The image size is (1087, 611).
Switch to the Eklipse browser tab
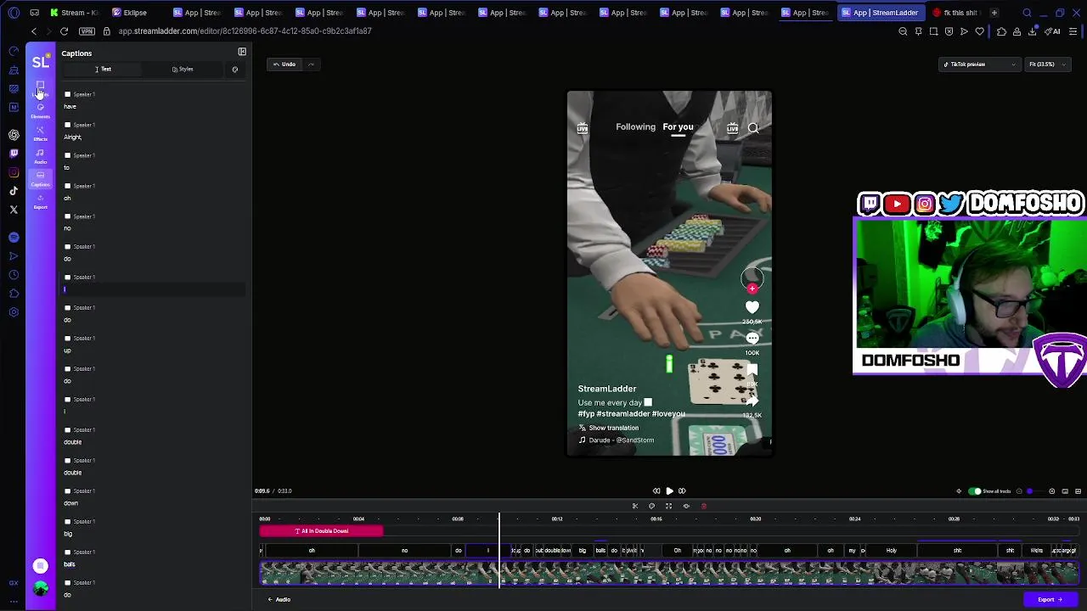click(x=136, y=13)
